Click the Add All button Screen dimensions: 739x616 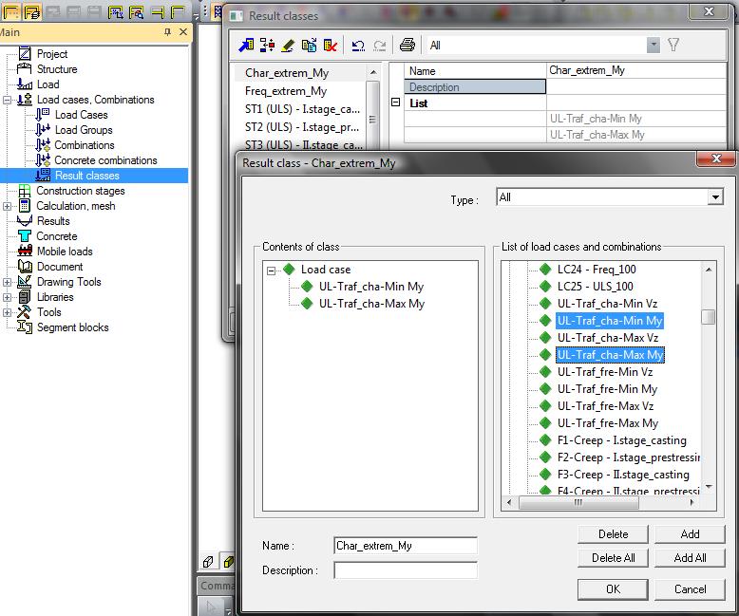coord(690,558)
